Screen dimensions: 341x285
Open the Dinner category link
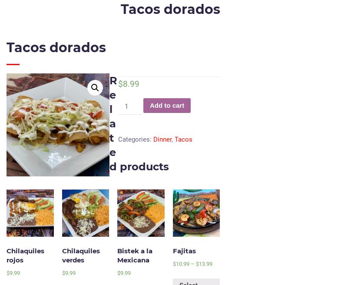tap(162, 139)
